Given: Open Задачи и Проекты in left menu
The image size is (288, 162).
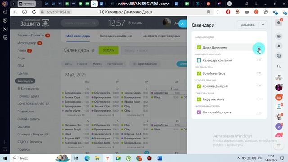Looking at the screenshot, I should (31, 35).
